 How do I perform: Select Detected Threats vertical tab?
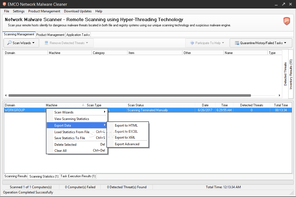285,74
